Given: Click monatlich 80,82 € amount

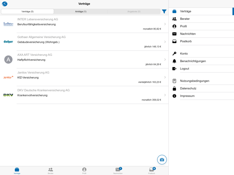Looking at the screenshot, I should coord(152,29).
